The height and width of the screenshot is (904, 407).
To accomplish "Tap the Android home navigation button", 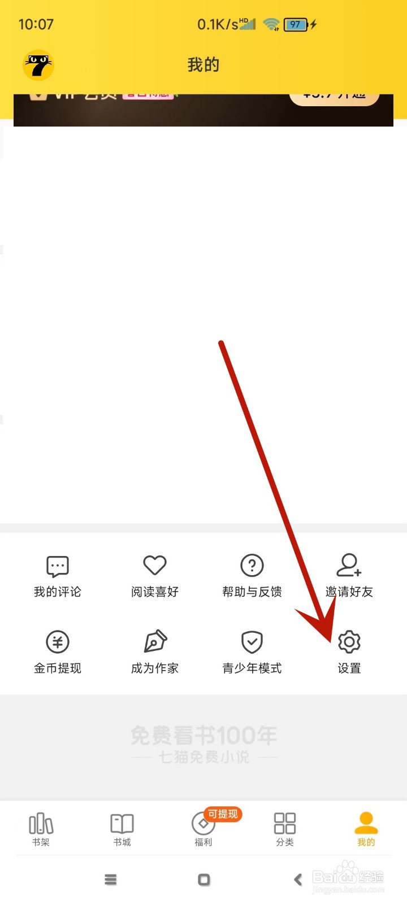I will click(204, 880).
